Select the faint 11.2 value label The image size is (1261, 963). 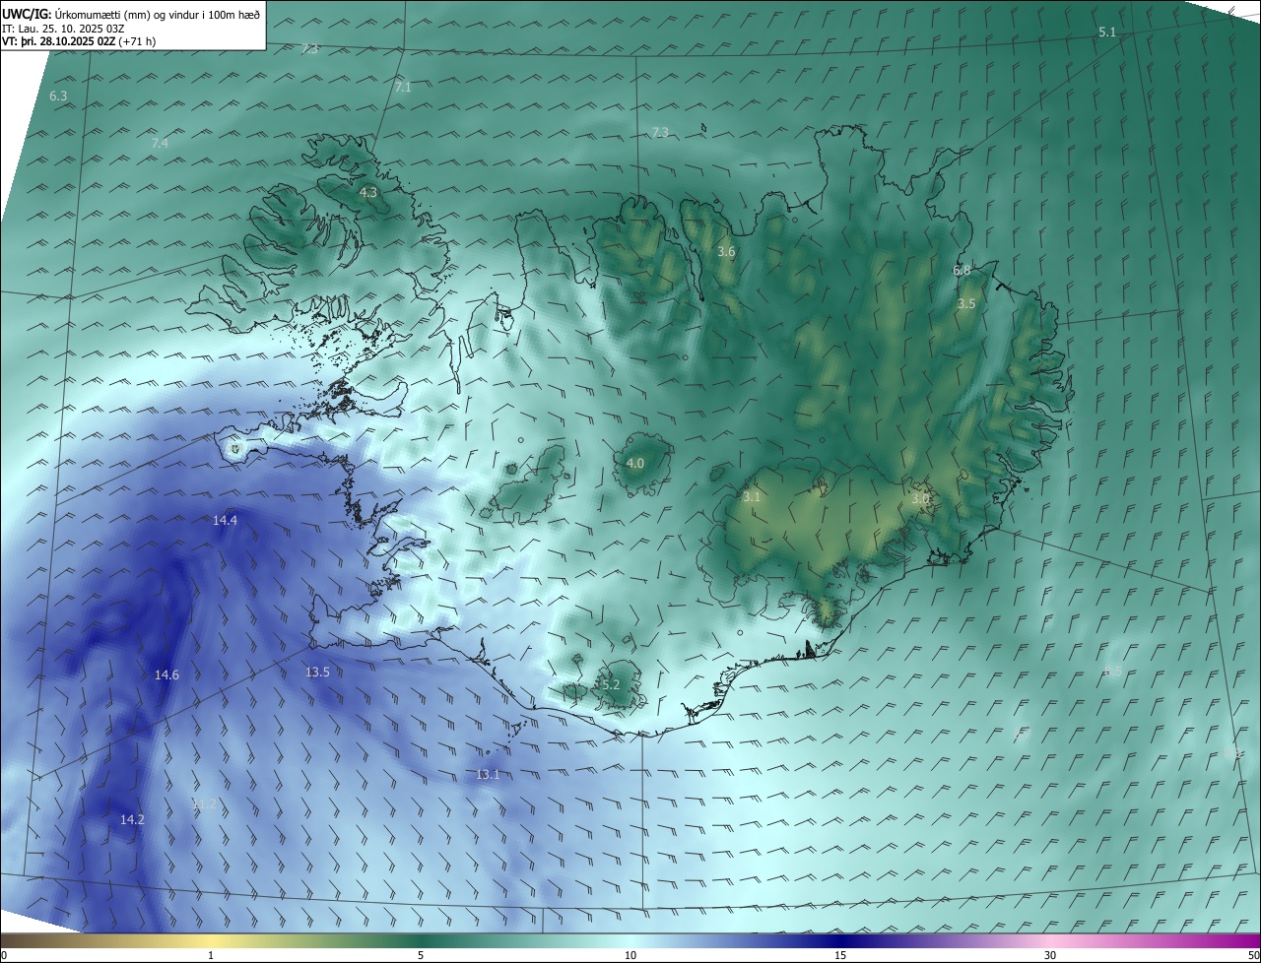click(x=204, y=804)
